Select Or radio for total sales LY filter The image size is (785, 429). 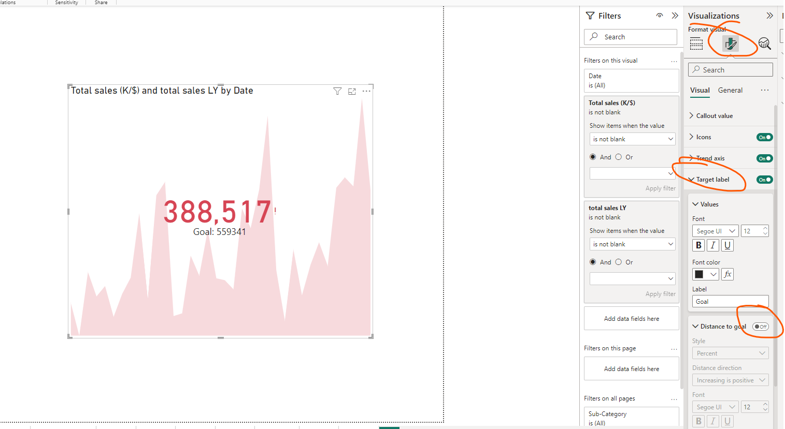(619, 262)
